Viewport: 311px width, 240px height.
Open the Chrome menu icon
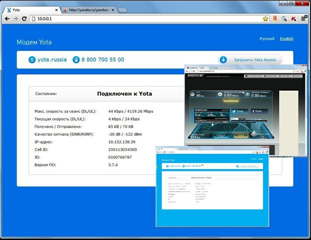(304, 18)
